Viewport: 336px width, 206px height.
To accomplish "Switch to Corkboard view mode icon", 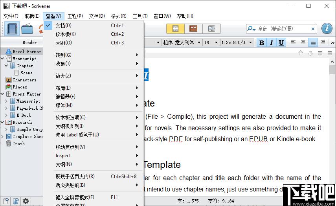I will 193,29.
